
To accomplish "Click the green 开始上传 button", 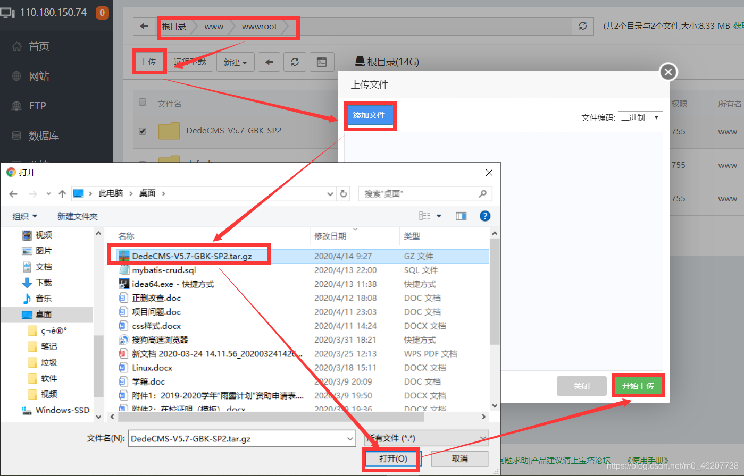I will click(x=638, y=386).
